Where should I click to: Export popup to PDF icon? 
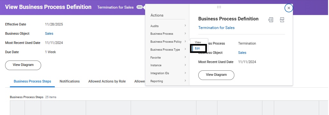[x=282, y=20]
